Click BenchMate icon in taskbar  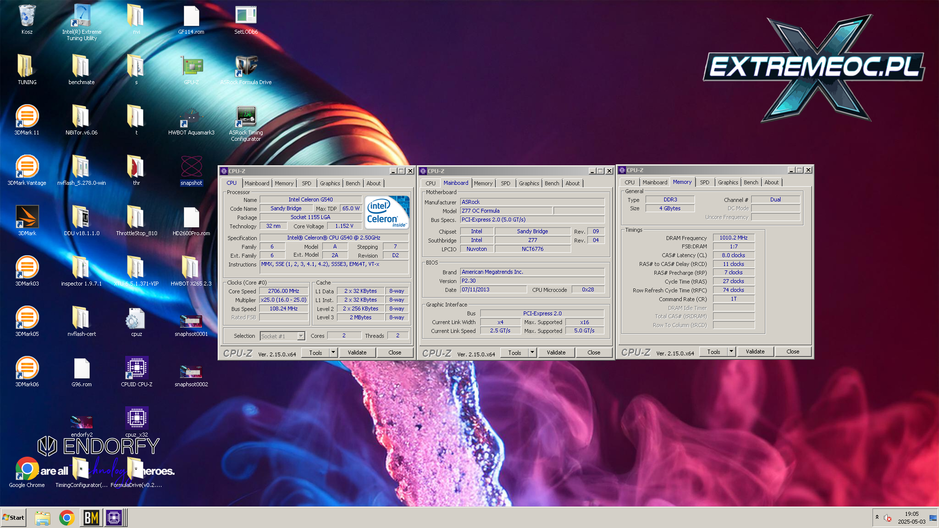point(91,518)
